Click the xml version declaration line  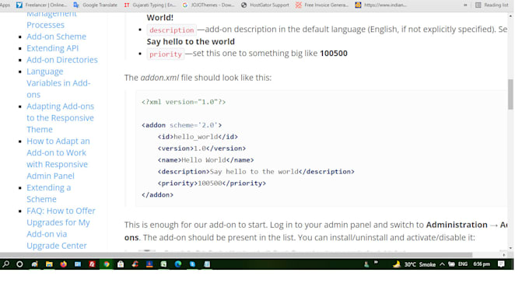pyautogui.click(x=184, y=102)
